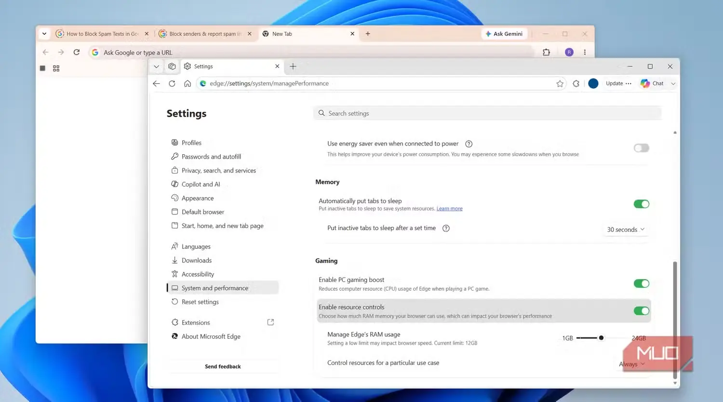Toggle Automatically put tabs to sleep
This screenshot has width=723, height=402.
[x=641, y=204]
